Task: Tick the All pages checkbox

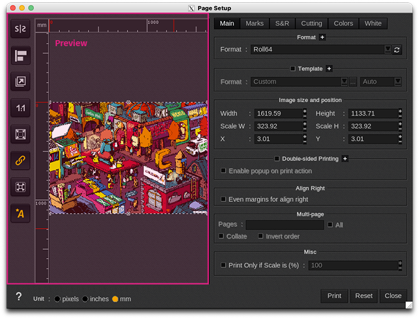Action: point(330,225)
